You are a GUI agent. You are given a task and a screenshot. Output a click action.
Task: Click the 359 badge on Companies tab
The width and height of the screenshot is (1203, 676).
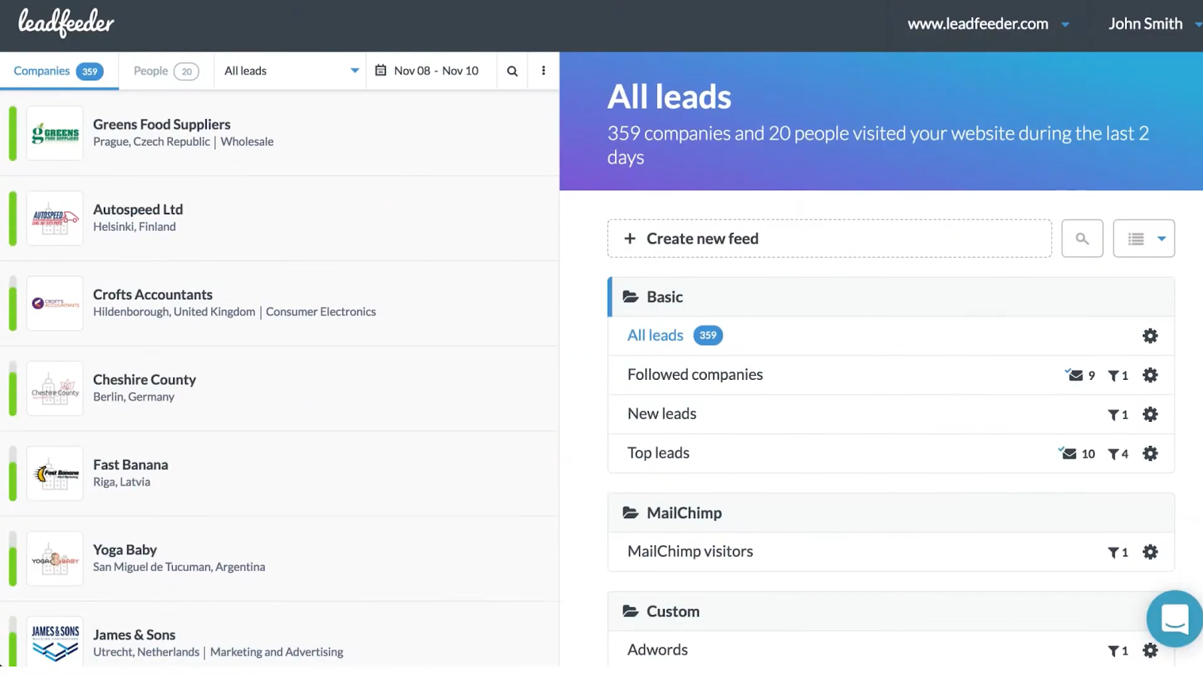pyautogui.click(x=89, y=71)
